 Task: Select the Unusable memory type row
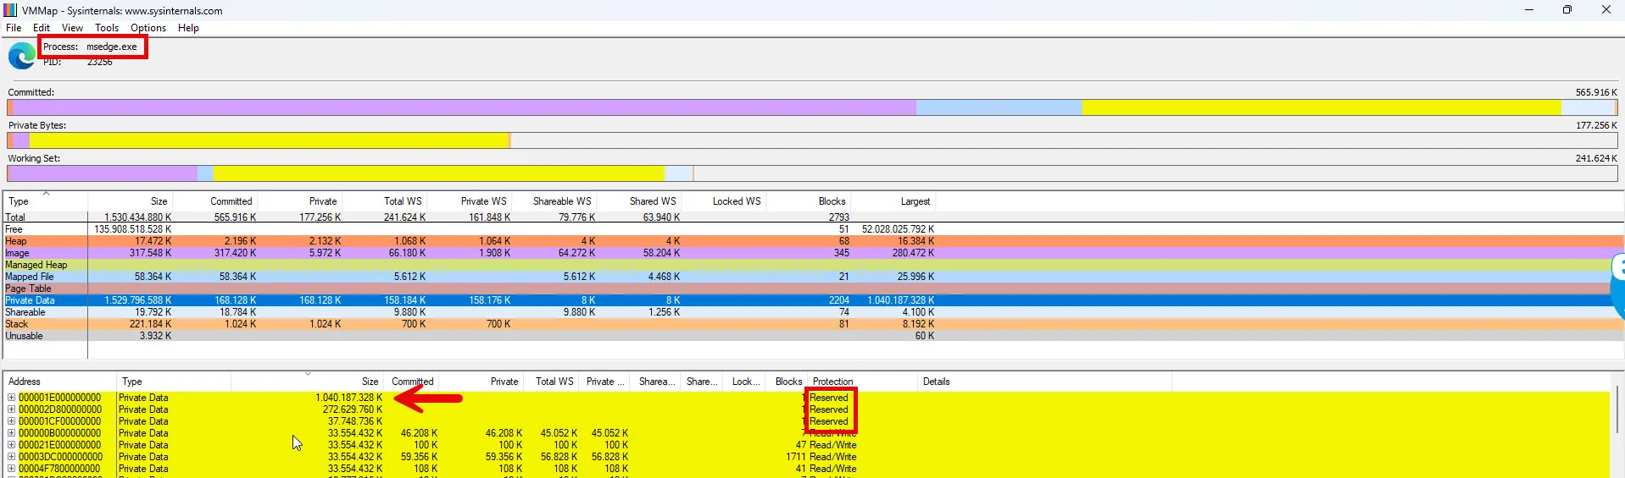[x=814, y=336]
